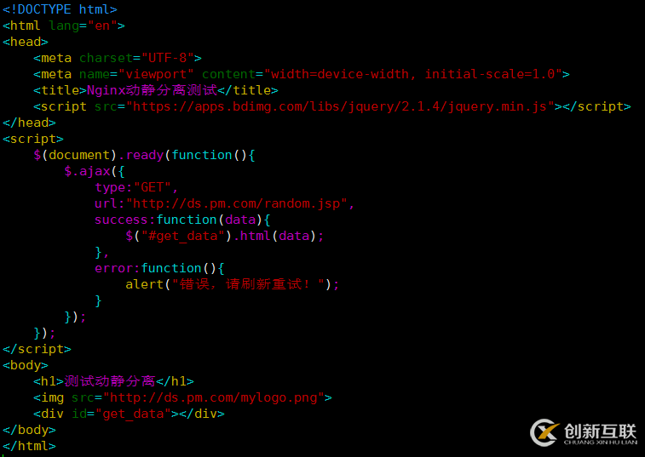Click the viewport meta name value
This screenshot has height=457, width=645.
156,74
